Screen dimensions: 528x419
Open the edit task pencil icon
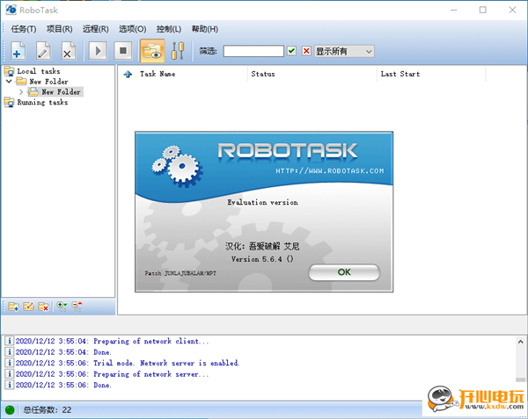[x=43, y=51]
